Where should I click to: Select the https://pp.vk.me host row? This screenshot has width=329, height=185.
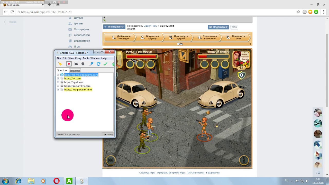74,82
